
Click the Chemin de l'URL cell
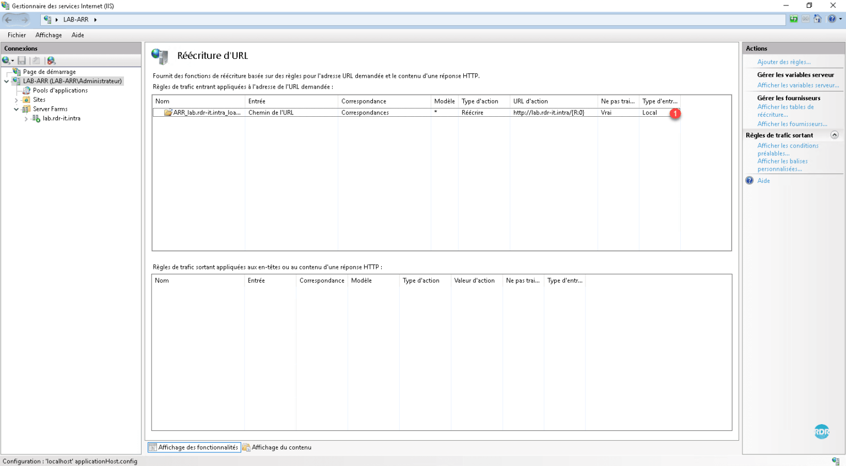(271, 112)
